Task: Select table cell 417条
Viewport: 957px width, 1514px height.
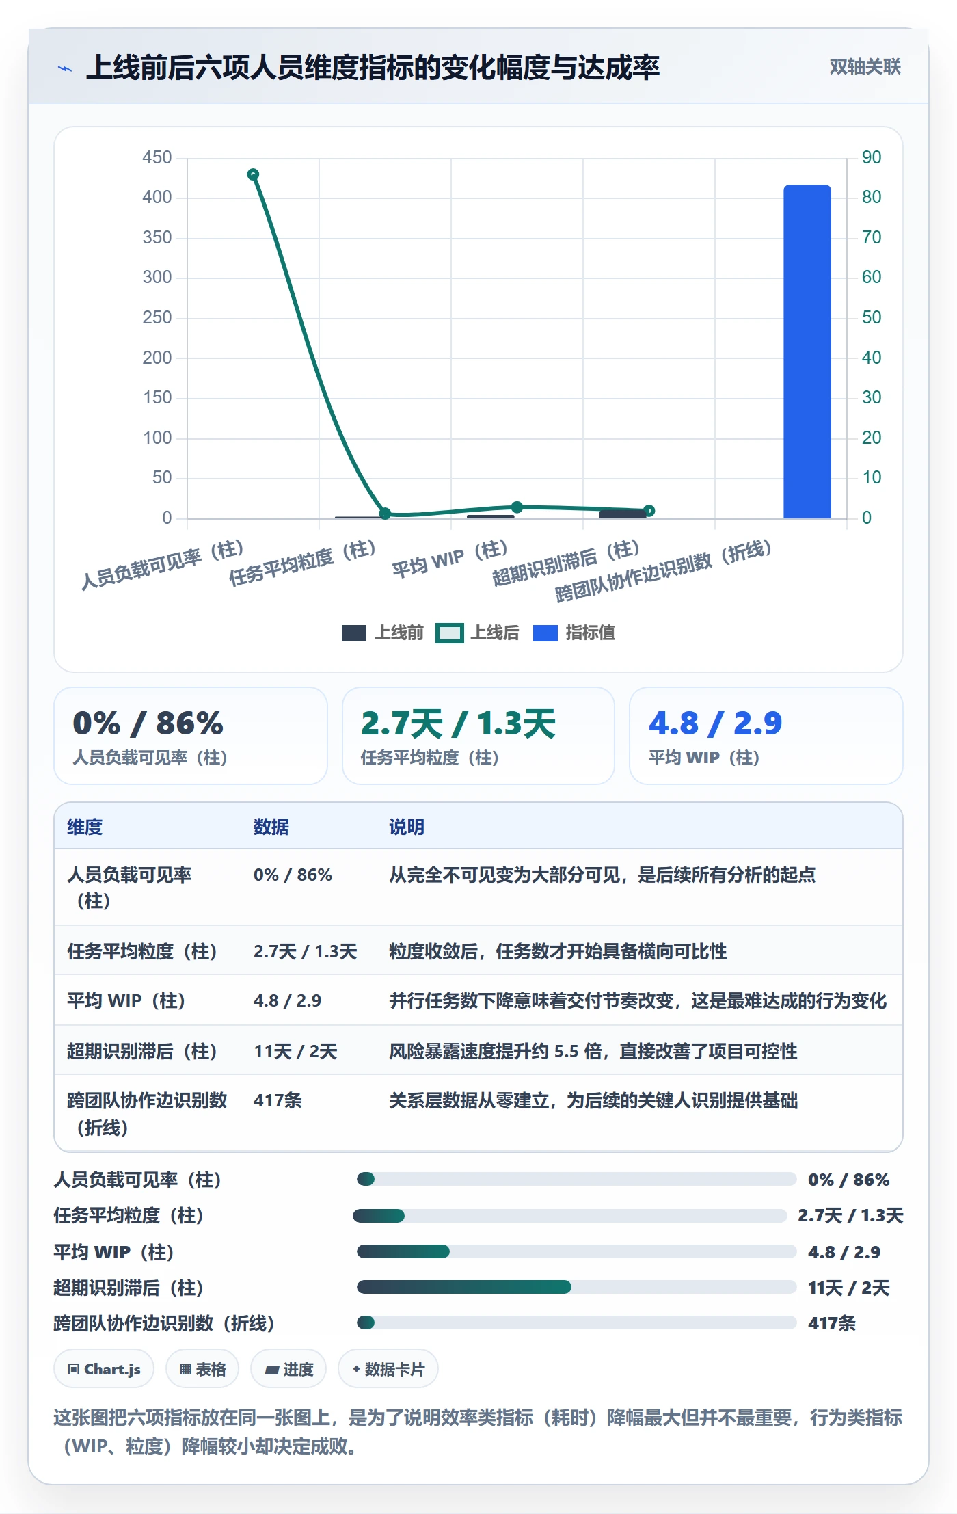Action: click(x=278, y=1100)
